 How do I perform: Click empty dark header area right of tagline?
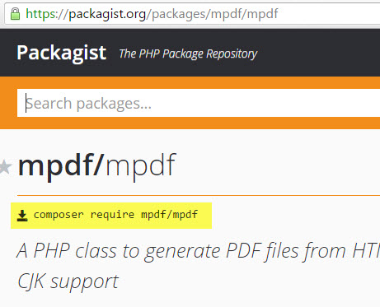[319, 53]
